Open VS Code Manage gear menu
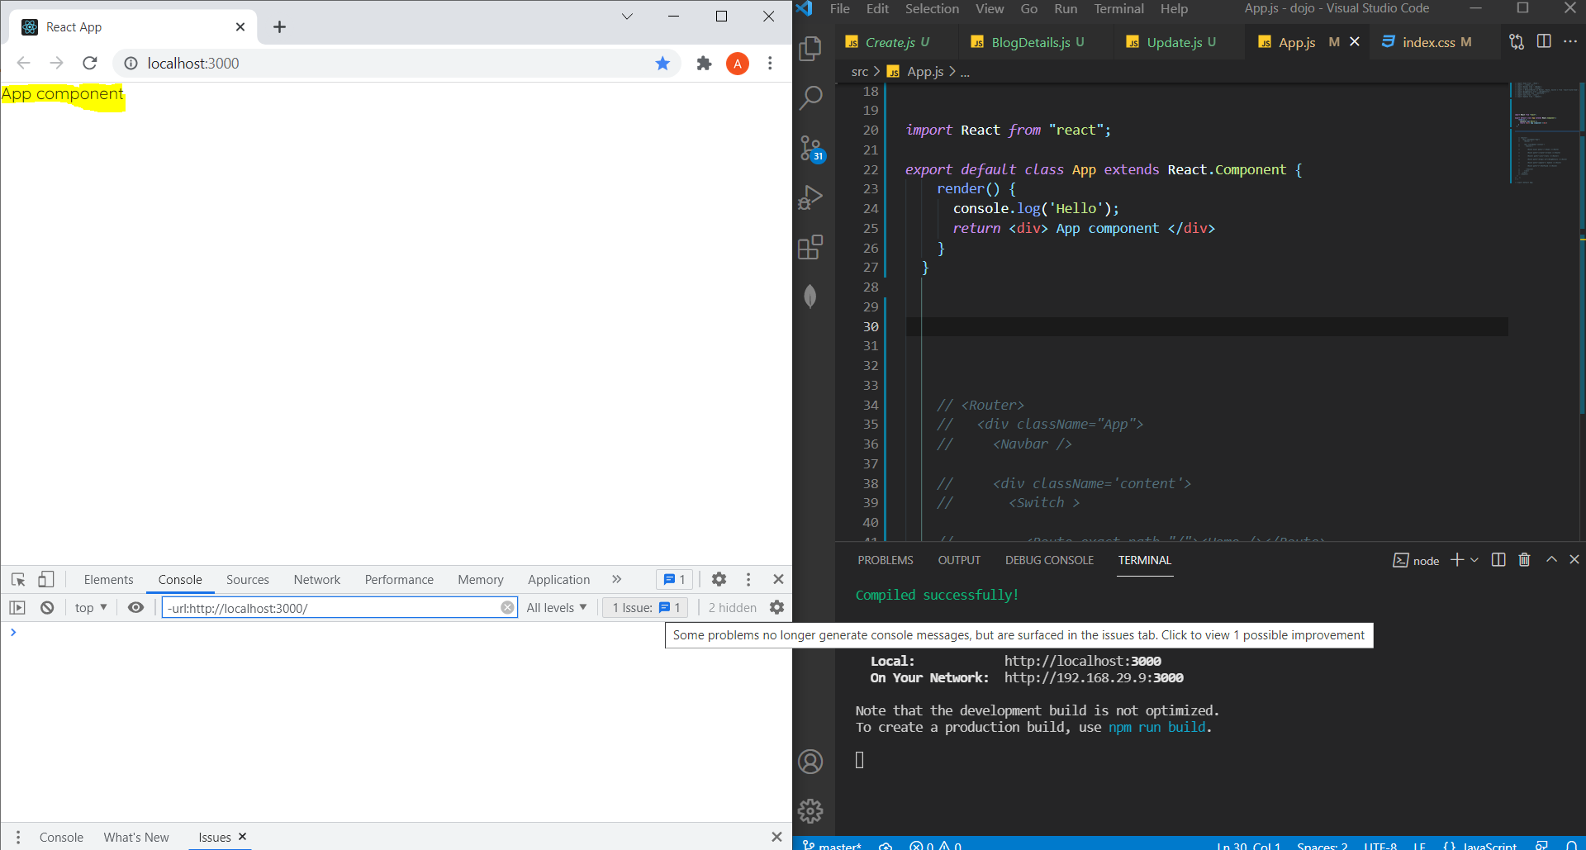 click(811, 811)
